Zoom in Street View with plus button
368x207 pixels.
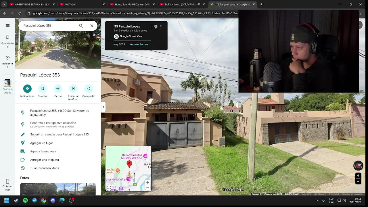click(358, 175)
